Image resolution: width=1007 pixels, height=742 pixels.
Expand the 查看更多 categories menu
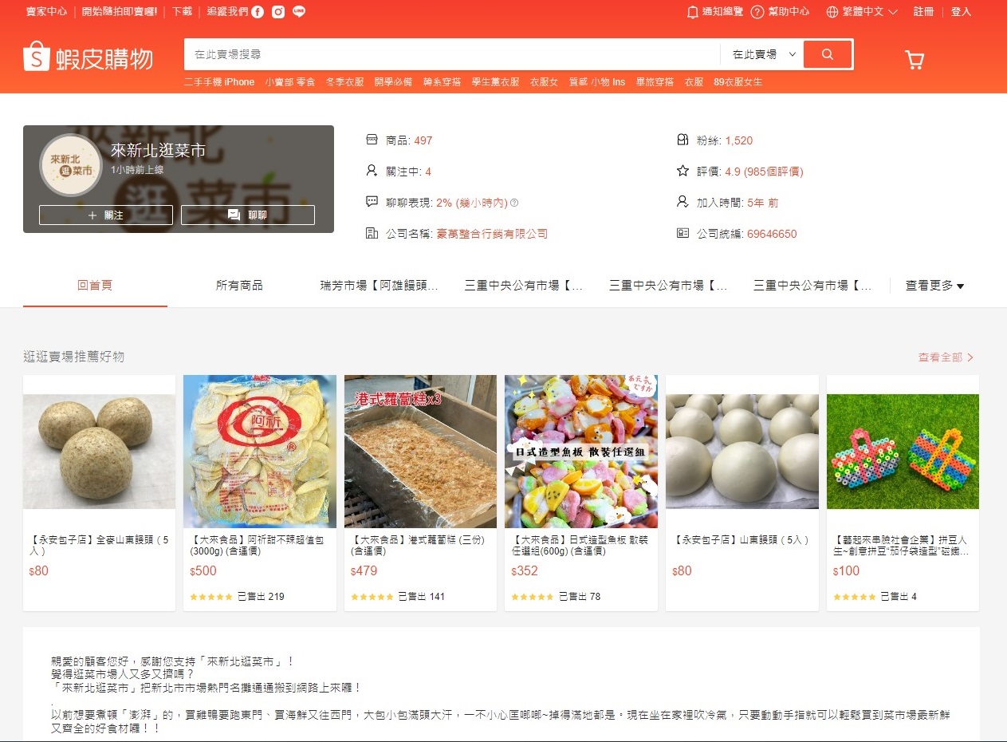point(934,286)
